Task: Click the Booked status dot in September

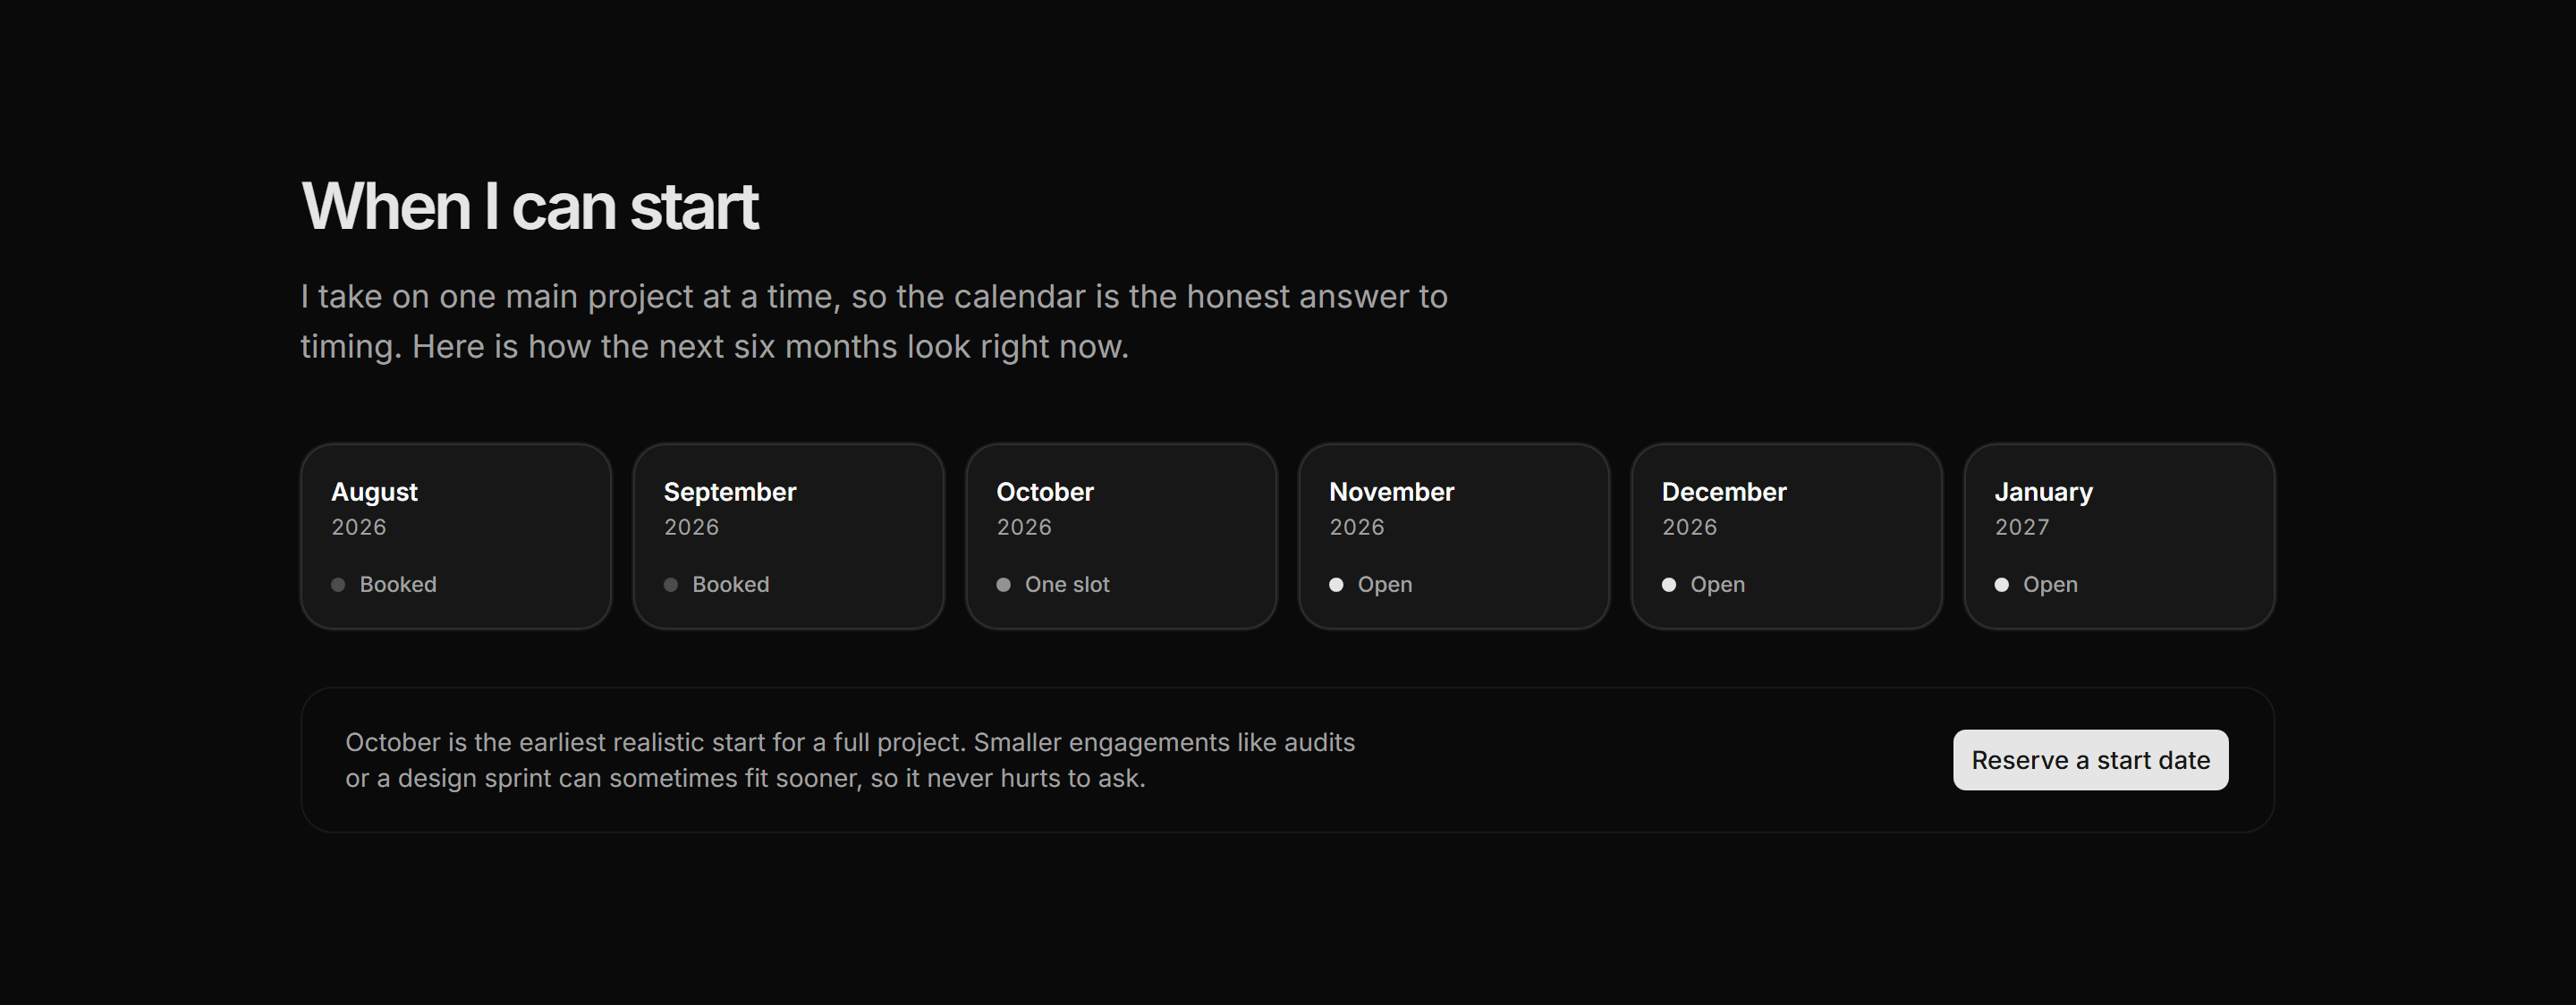Action: (x=671, y=585)
